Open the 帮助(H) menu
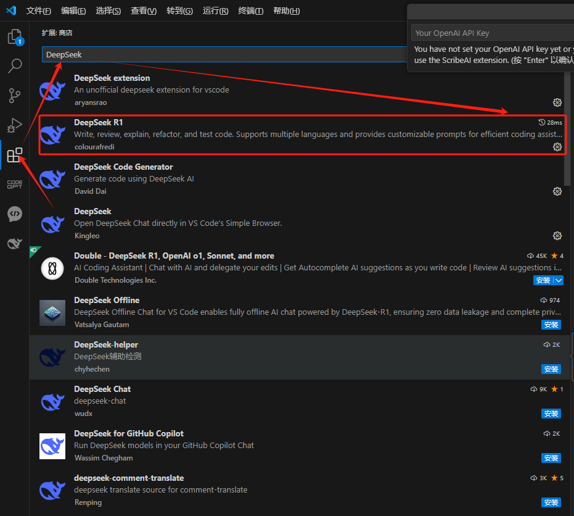The image size is (574, 516). point(286,10)
